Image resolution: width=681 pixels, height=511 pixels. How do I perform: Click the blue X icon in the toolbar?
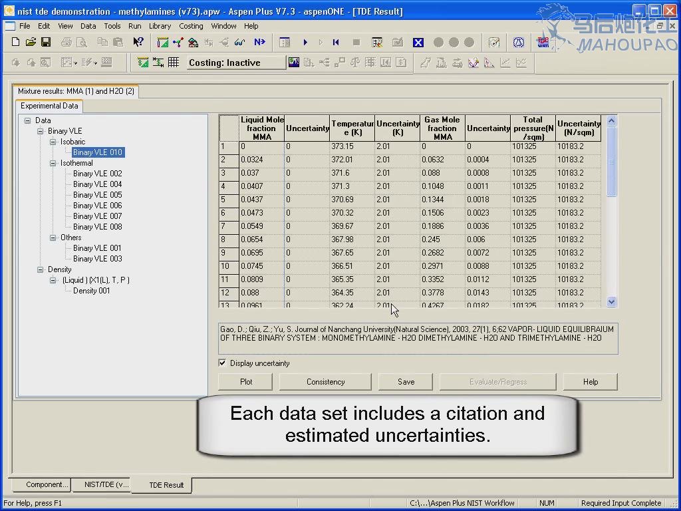click(418, 42)
